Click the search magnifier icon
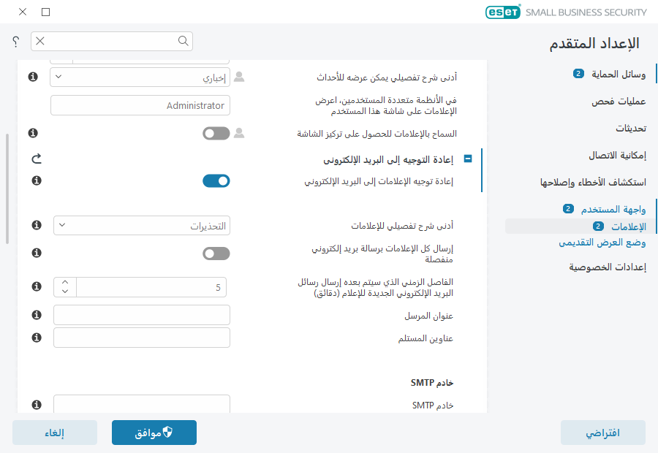Image resolution: width=658 pixels, height=453 pixels. pyautogui.click(x=183, y=41)
